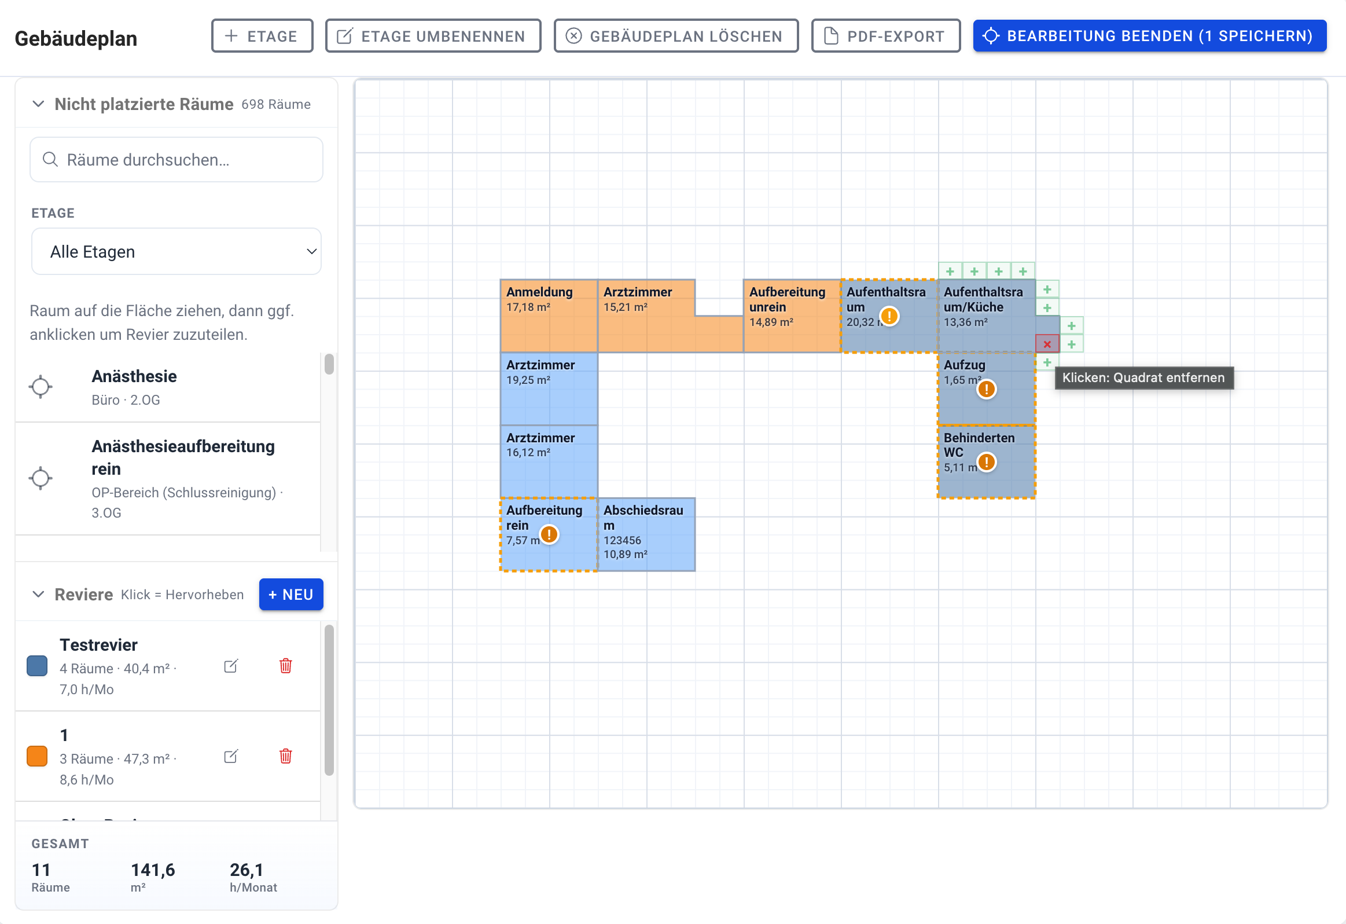Click warning icon on Aufzug room
Viewport: 1346px width, 924px height.
986,389
